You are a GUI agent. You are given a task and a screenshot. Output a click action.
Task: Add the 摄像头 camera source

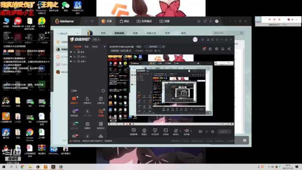[x=144, y=131]
